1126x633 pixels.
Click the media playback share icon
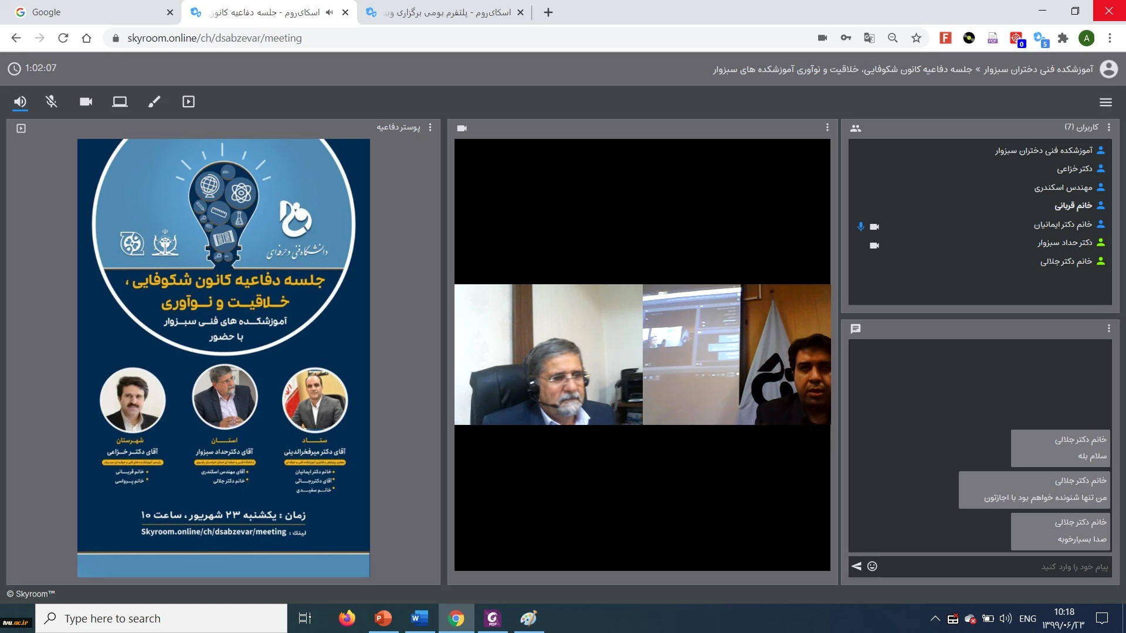click(188, 102)
